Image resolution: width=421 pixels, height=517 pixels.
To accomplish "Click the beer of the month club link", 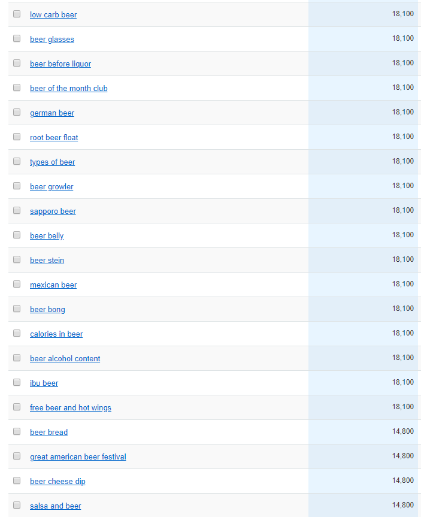I will [x=68, y=88].
